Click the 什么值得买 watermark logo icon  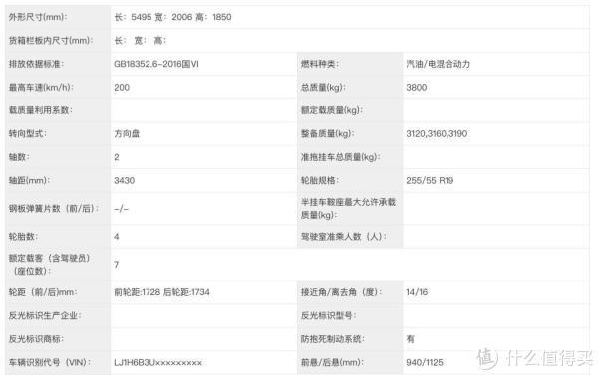487,358
